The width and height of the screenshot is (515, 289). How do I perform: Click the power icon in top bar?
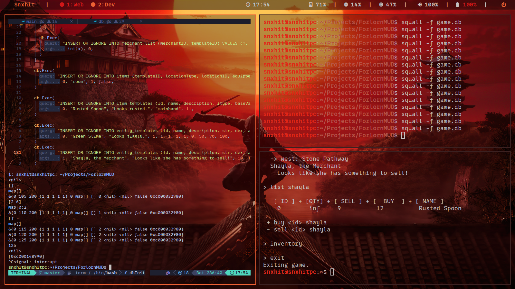[x=504, y=5]
